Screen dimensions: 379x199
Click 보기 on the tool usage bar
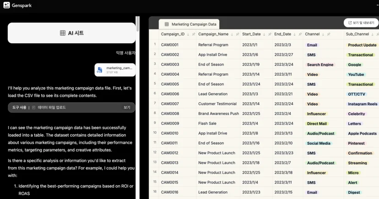point(127,107)
